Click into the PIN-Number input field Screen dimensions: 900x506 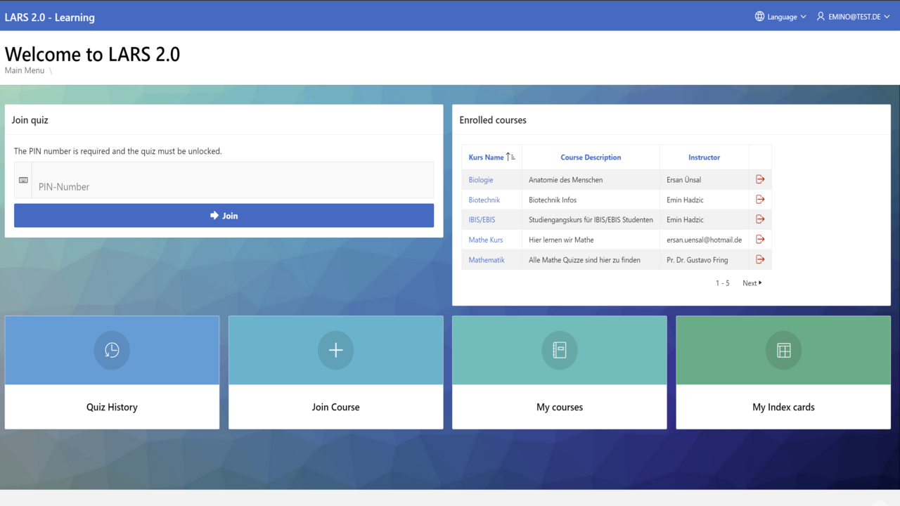232,186
